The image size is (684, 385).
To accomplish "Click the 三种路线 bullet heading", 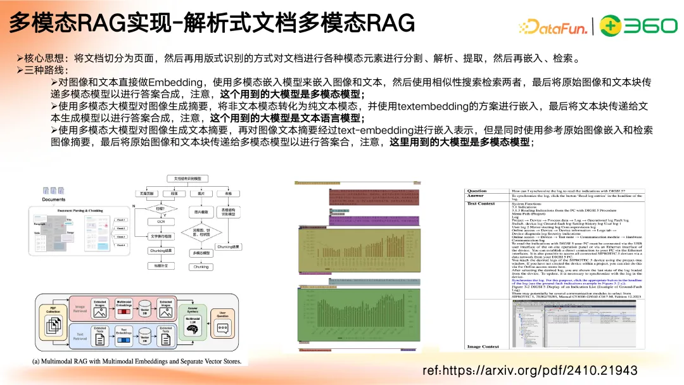I will click(x=43, y=70).
